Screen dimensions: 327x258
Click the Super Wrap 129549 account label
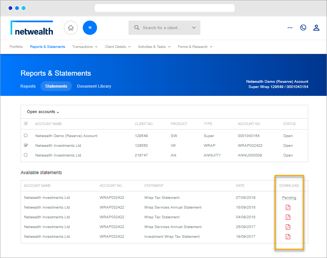(x=278, y=87)
